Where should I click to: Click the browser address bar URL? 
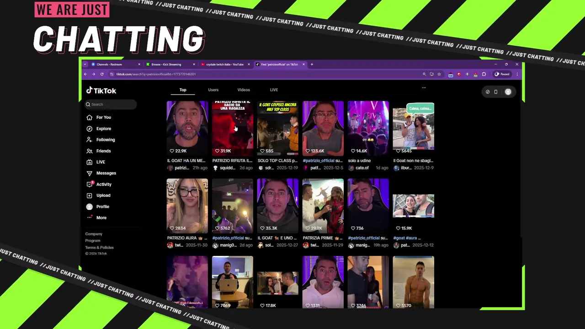pyautogui.click(x=156, y=74)
